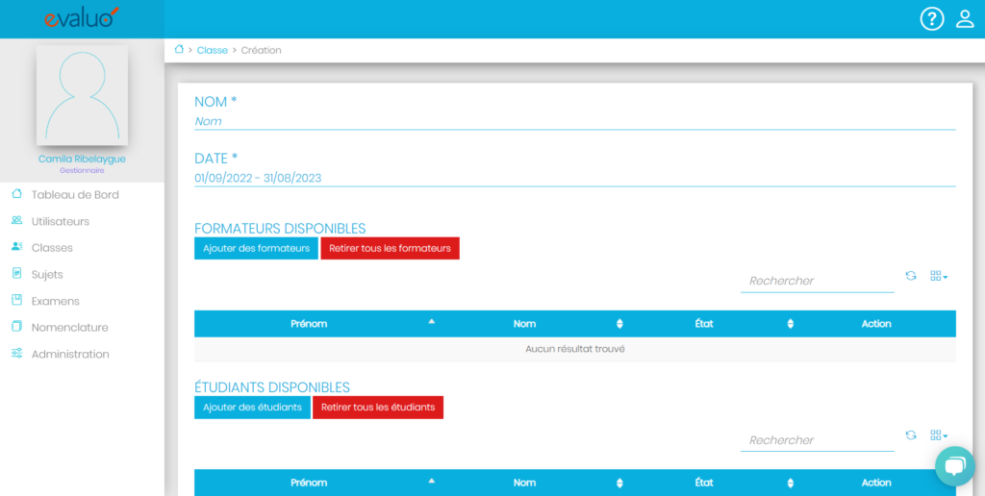Open Utilisateurs in sidebar
The height and width of the screenshot is (496, 985).
60,221
